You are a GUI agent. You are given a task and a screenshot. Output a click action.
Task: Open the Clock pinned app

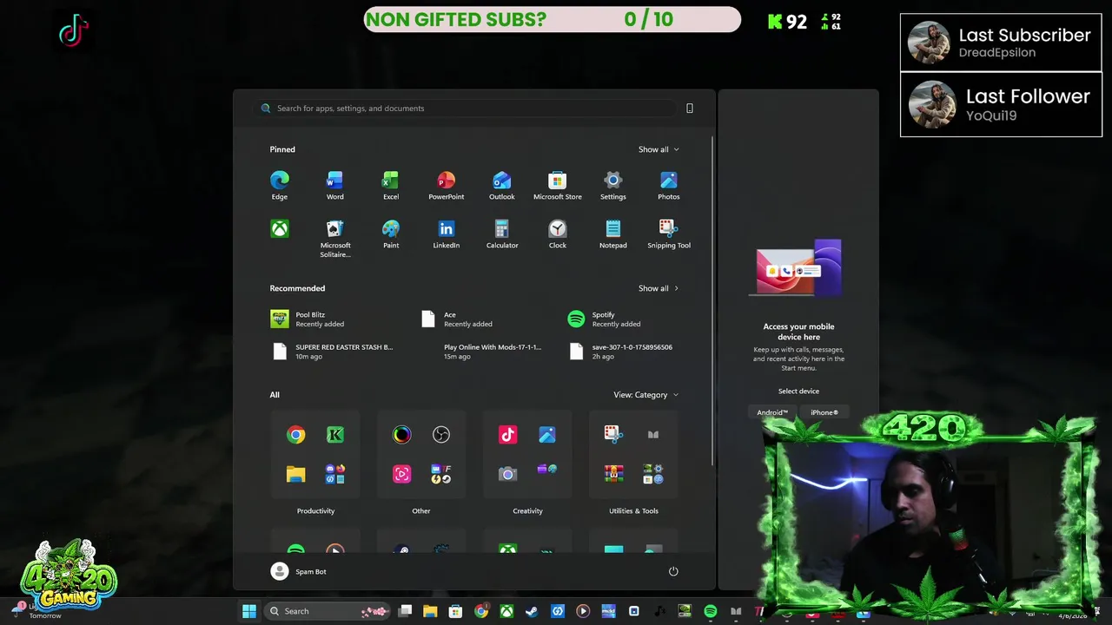pos(557,234)
